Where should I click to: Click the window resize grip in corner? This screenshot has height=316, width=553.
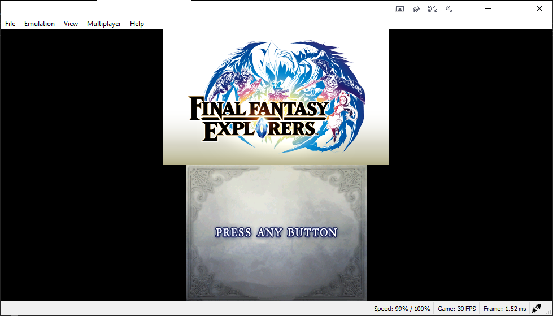pyautogui.click(x=549, y=311)
